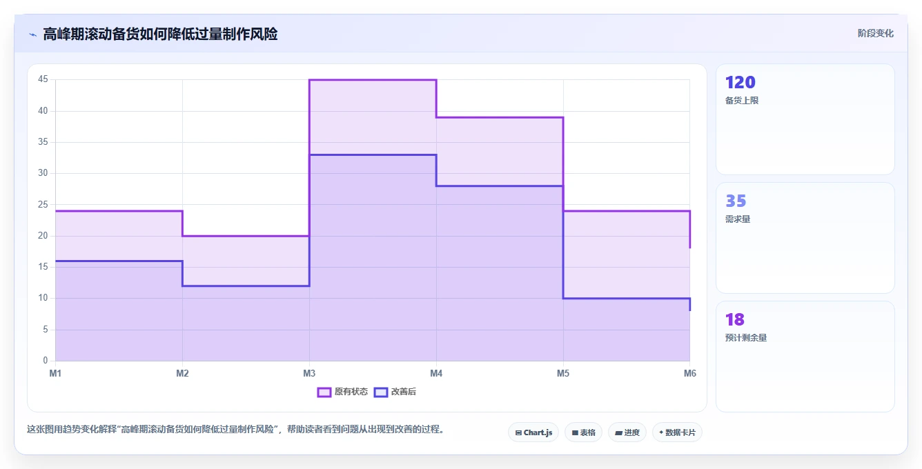The image size is (922, 469).
Task: Toggle the 原有状态 legend dataset
Action: pos(342,392)
